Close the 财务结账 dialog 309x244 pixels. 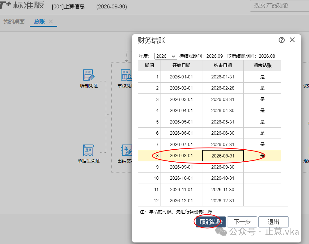point(292,40)
